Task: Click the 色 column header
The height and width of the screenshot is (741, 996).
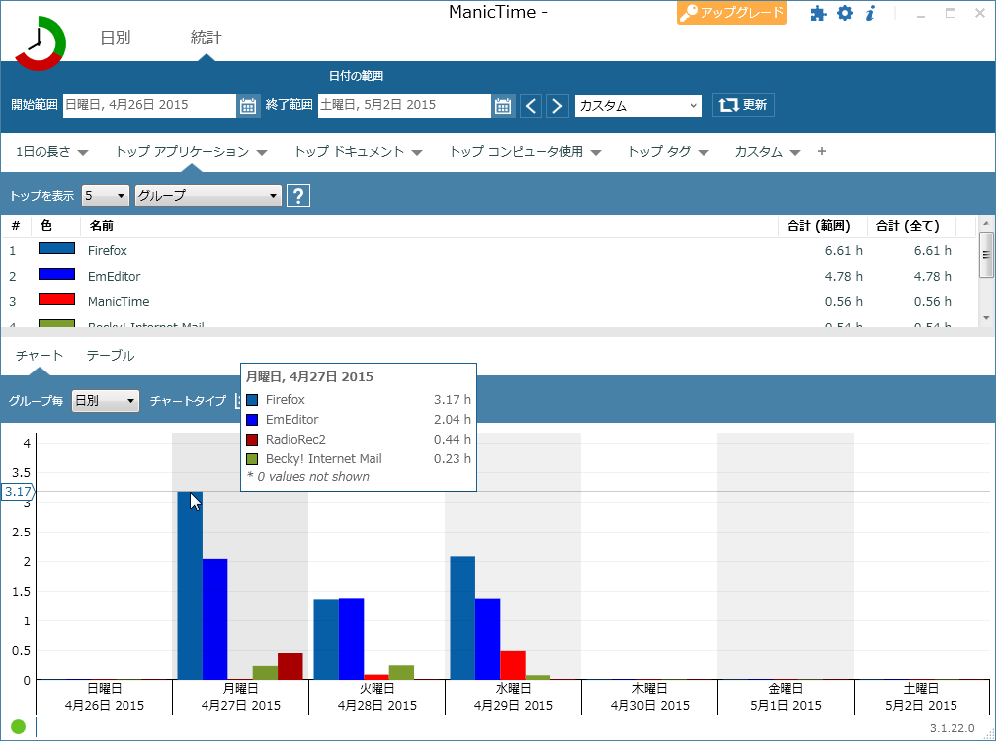Action: pos(46,226)
